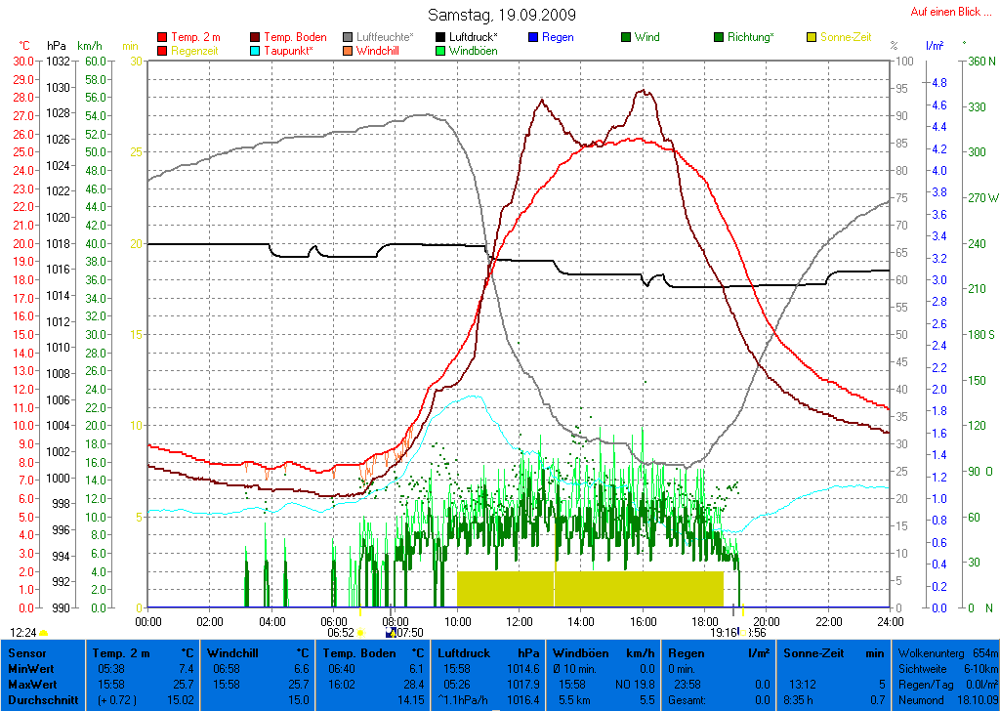Click the blue Regen legend square

pyautogui.click(x=533, y=37)
